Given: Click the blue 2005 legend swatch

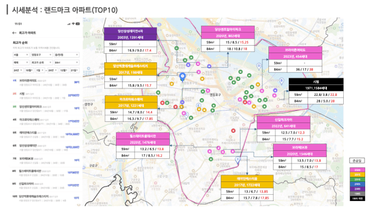Looking at the screenshot, I should 357,184.
